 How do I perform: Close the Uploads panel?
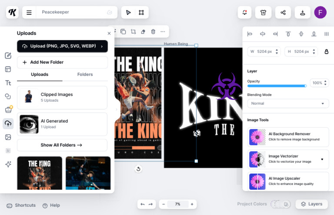pos(109,33)
